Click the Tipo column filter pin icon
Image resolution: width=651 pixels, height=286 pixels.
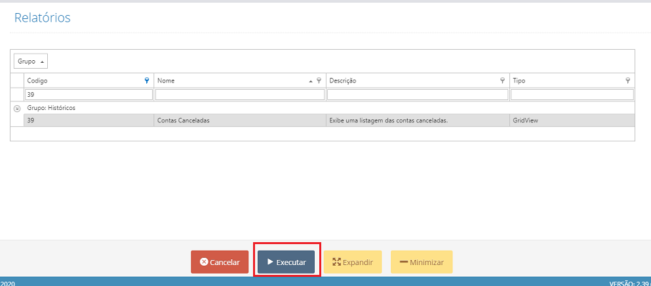(x=628, y=81)
